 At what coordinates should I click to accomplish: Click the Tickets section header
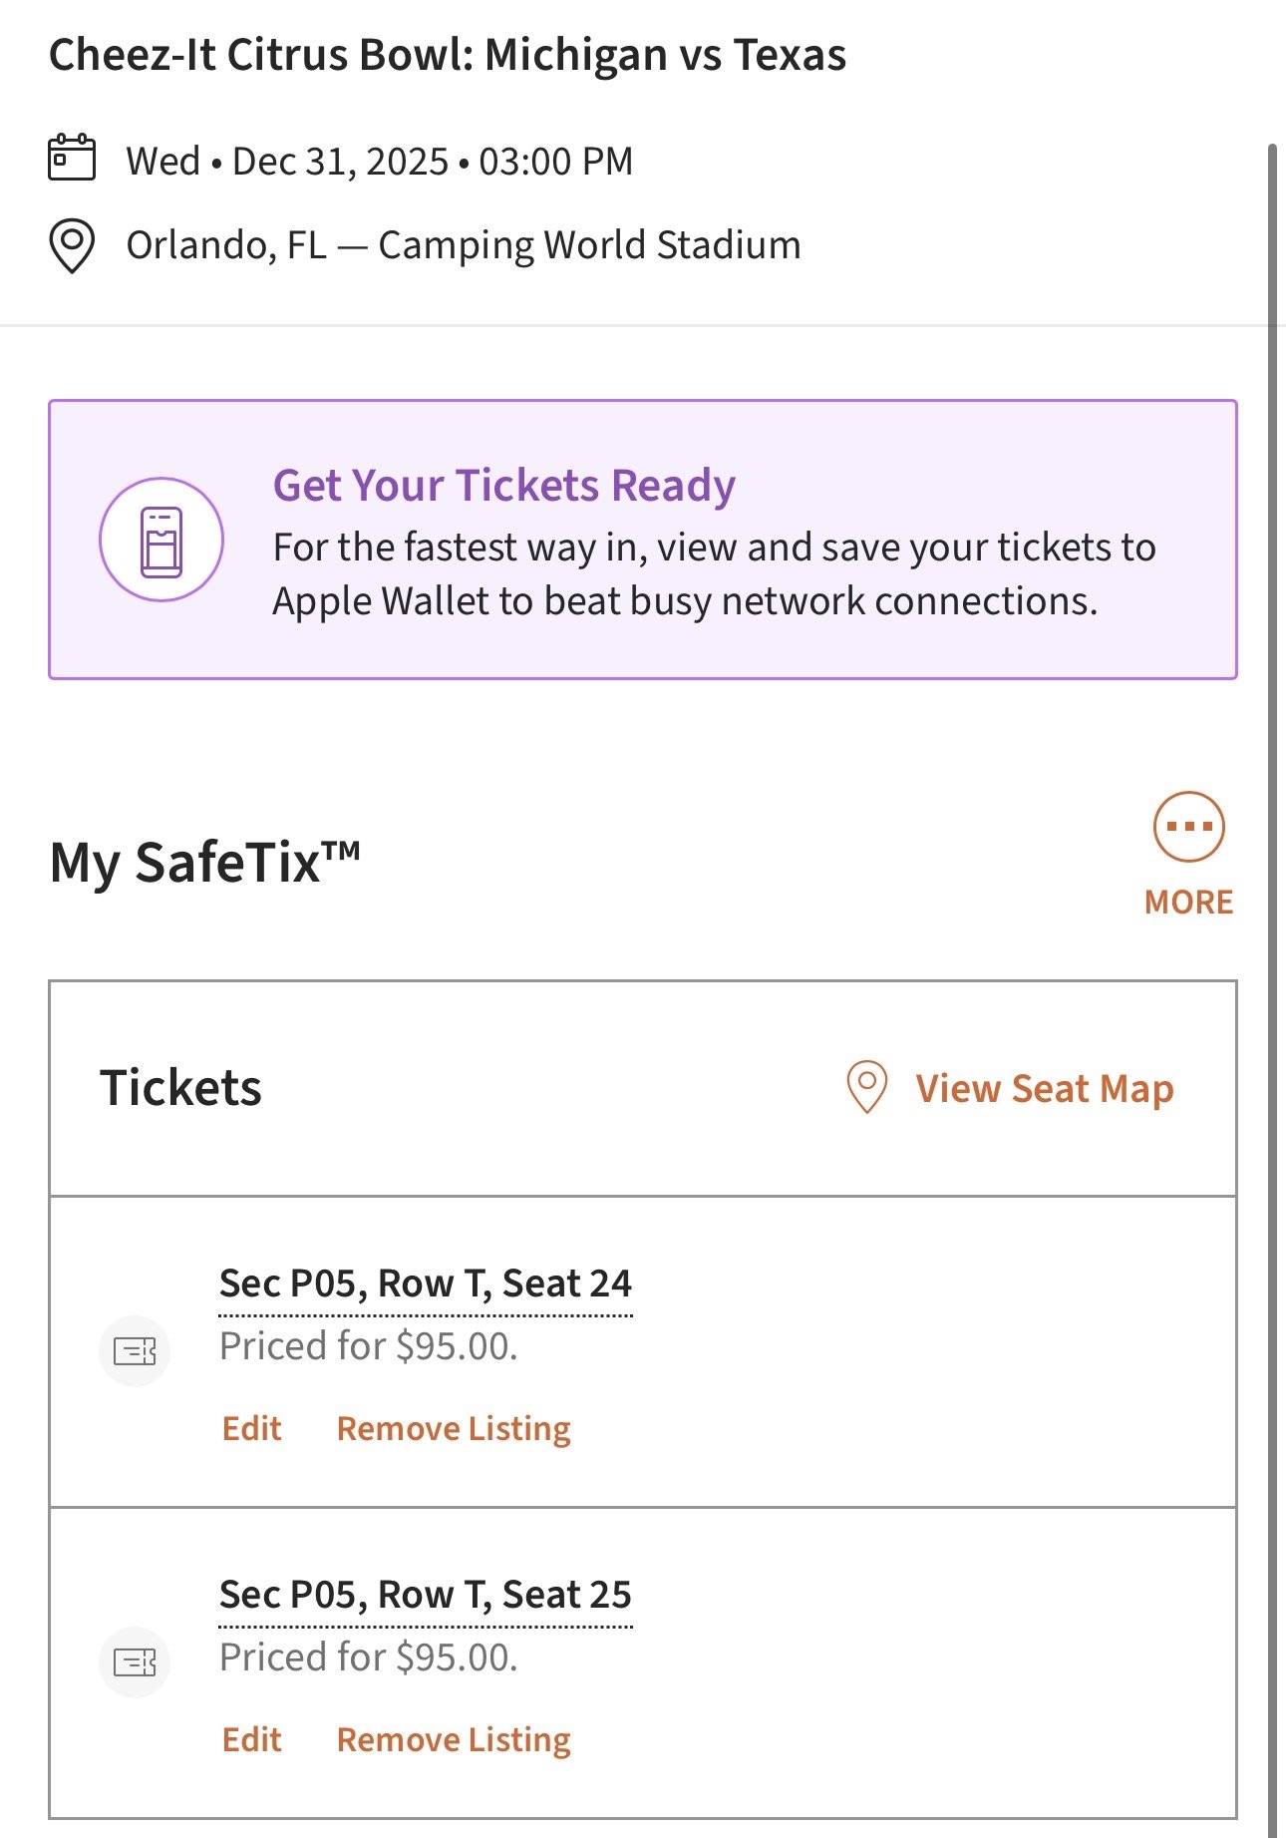click(x=180, y=1087)
